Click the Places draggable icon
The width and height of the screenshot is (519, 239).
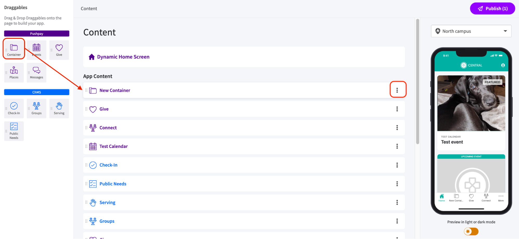14,72
